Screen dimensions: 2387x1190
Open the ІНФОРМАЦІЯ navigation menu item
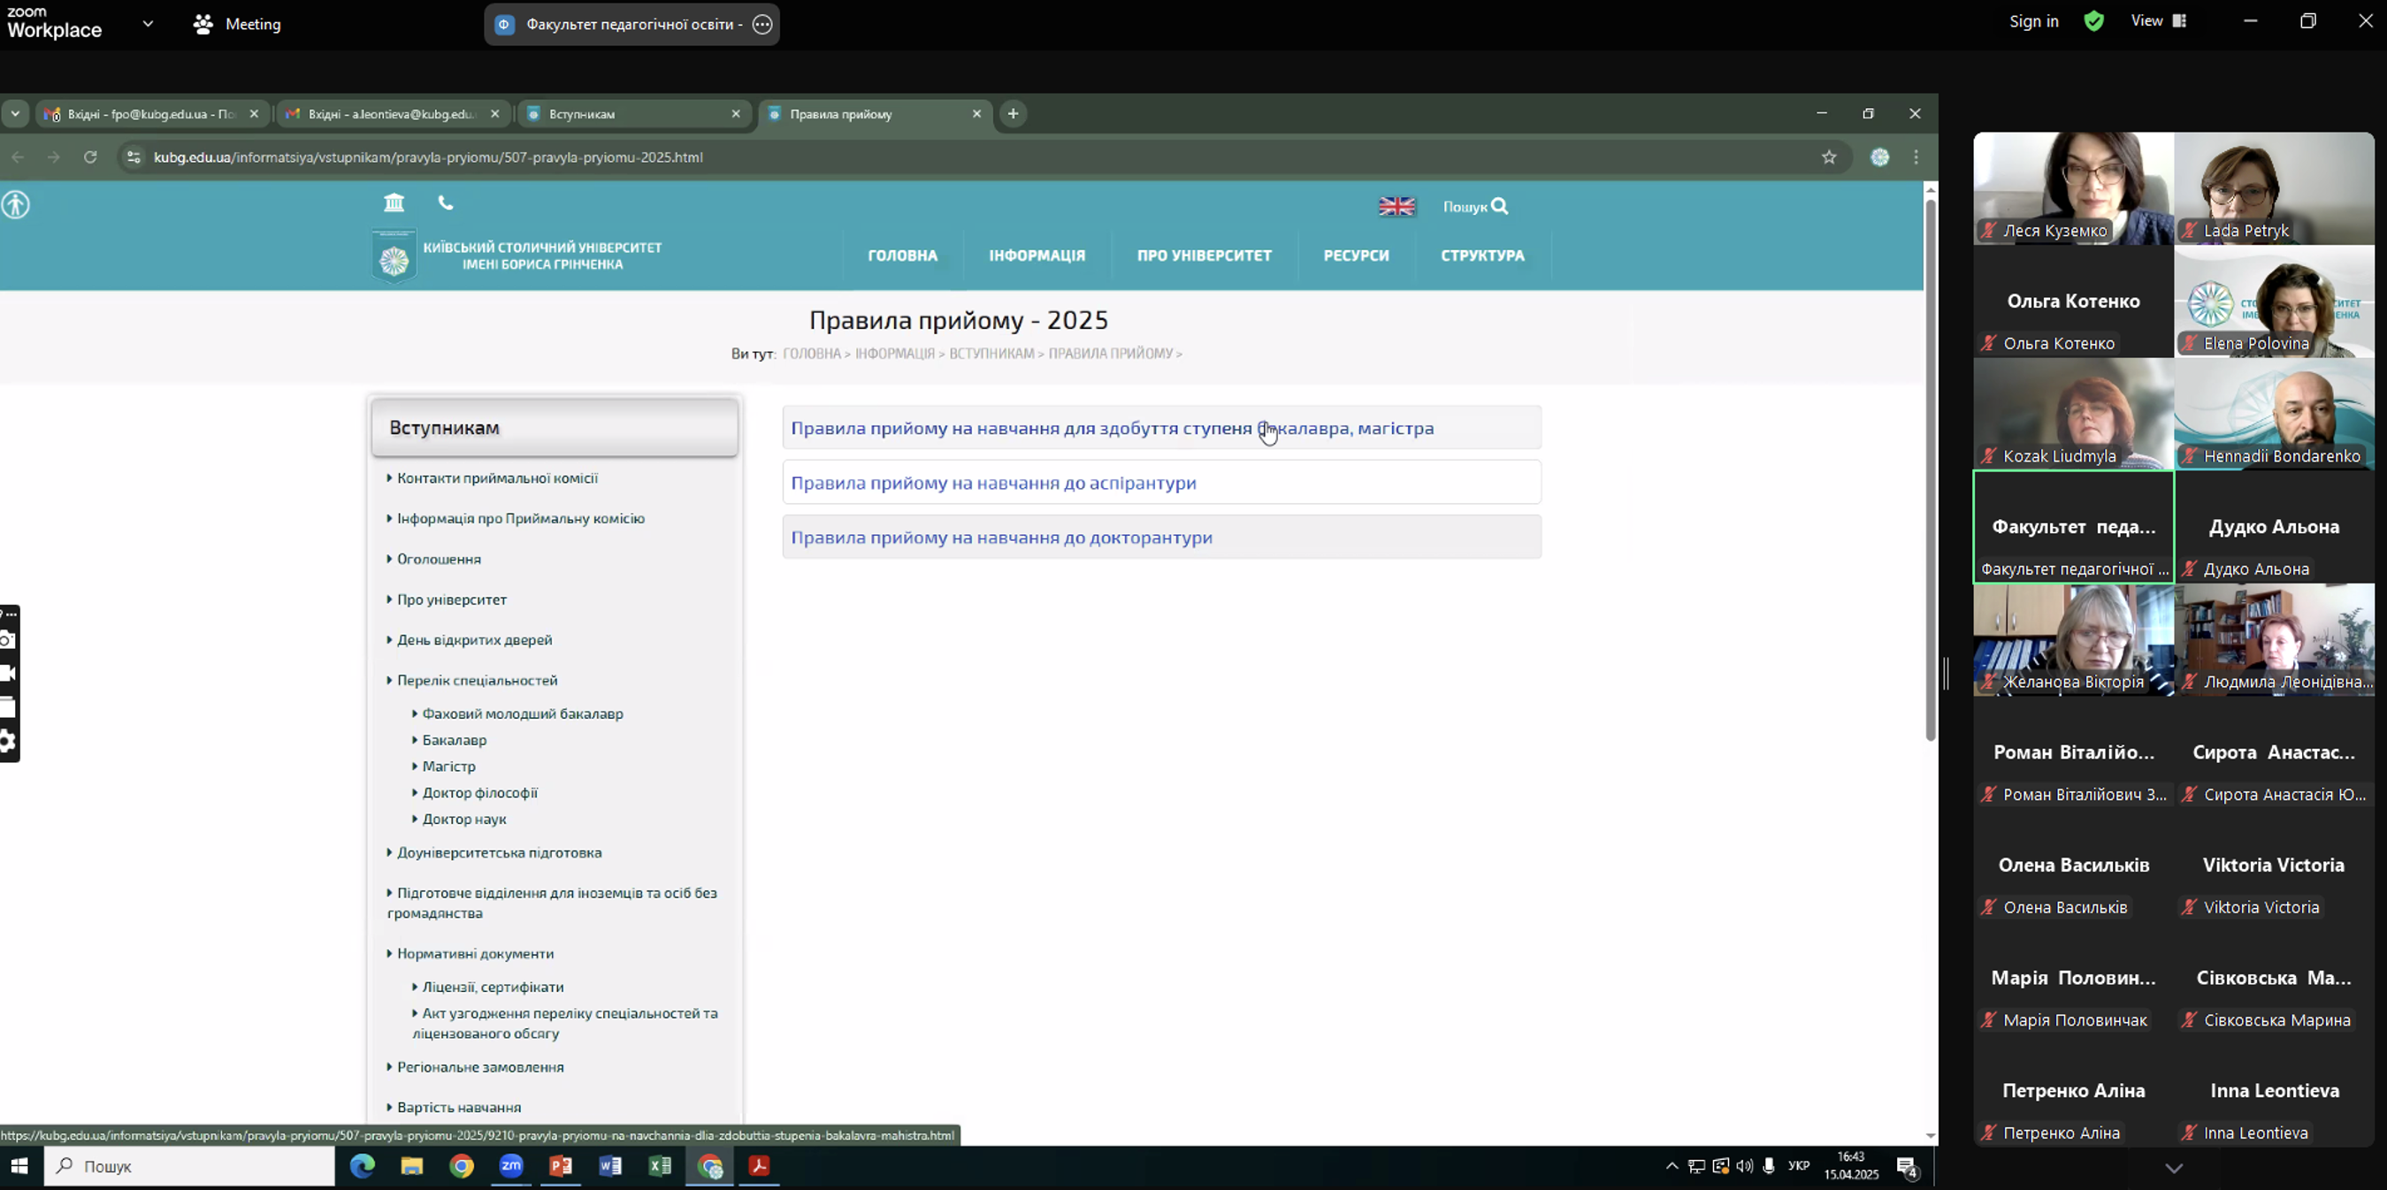click(x=1036, y=256)
